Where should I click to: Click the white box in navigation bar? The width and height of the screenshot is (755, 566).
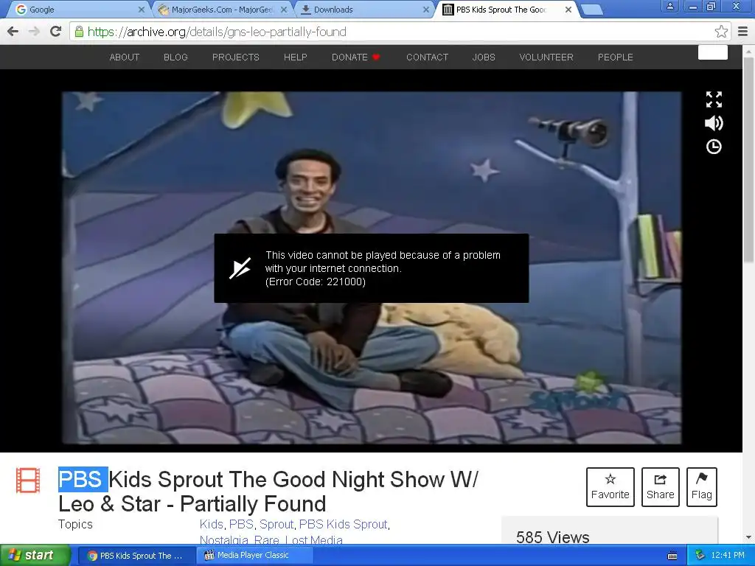(x=713, y=52)
